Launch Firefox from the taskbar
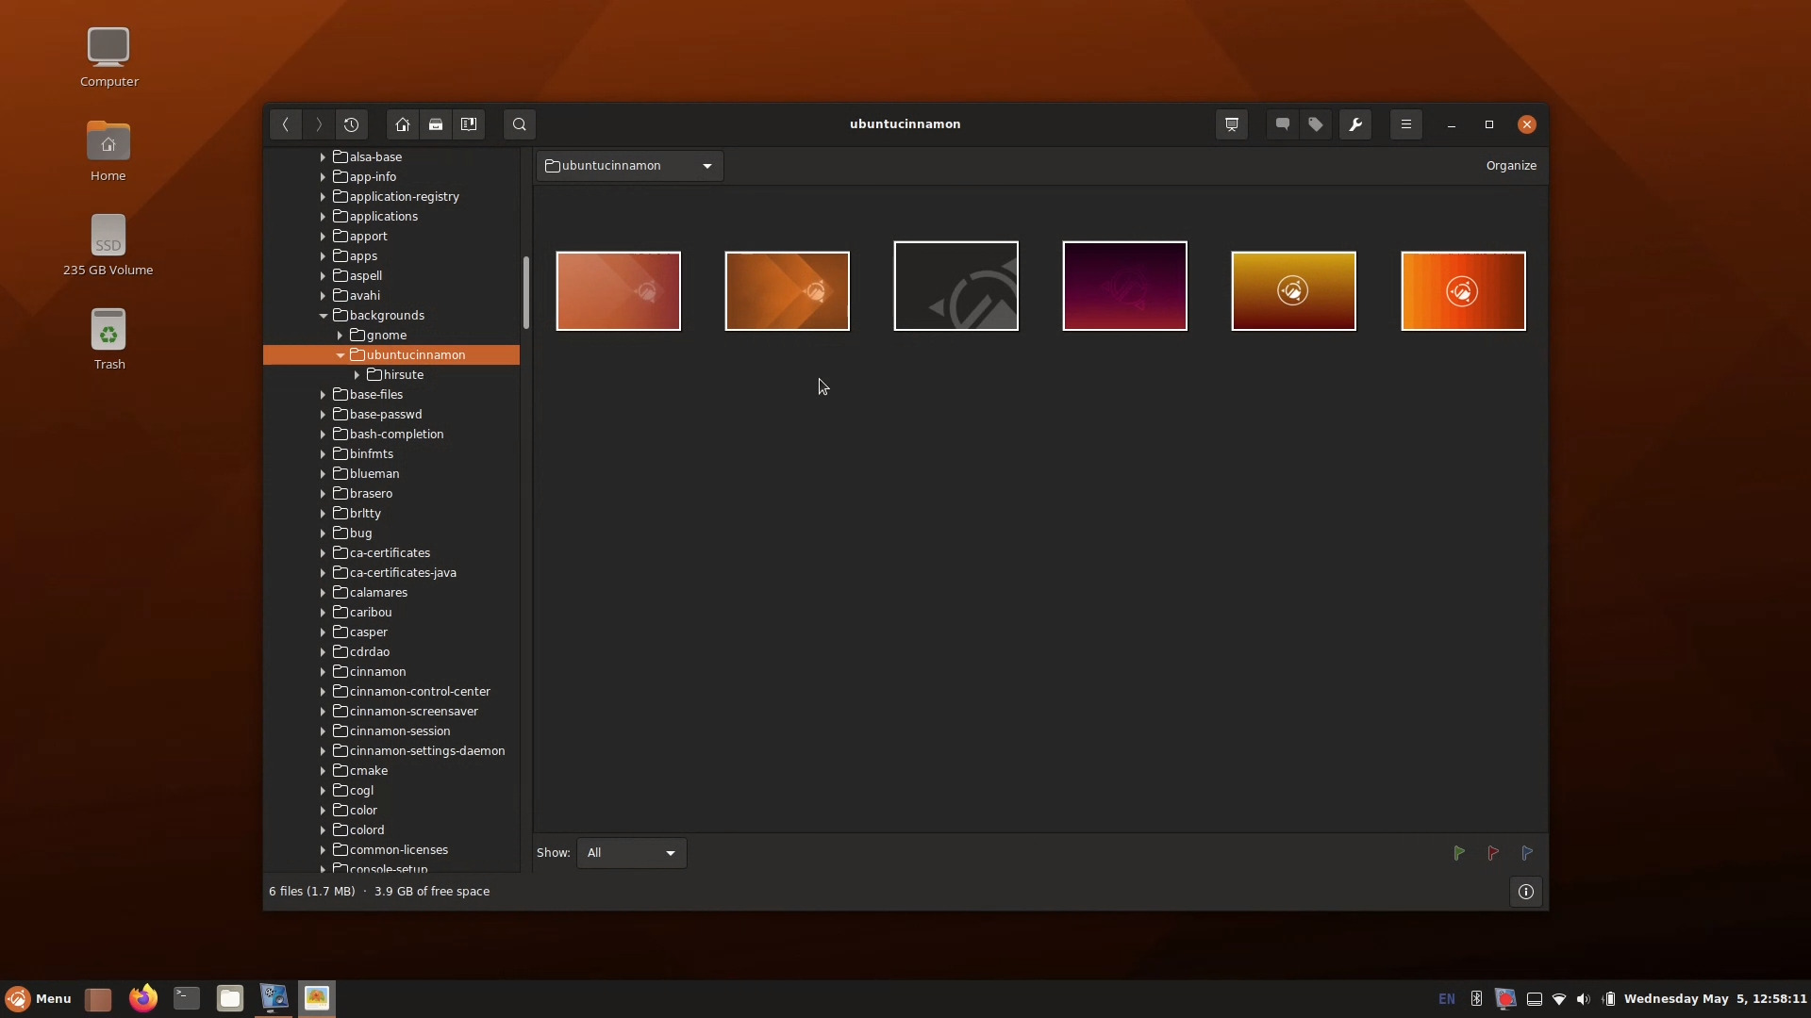Viewport: 1811px width, 1018px height. pyautogui.click(x=141, y=998)
